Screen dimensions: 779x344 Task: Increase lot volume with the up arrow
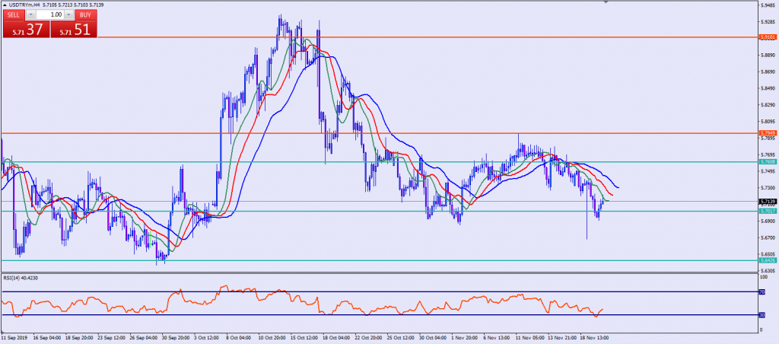tap(70, 14)
